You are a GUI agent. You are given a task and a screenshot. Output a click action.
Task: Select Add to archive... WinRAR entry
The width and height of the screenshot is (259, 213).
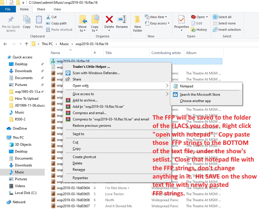click(85, 100)
